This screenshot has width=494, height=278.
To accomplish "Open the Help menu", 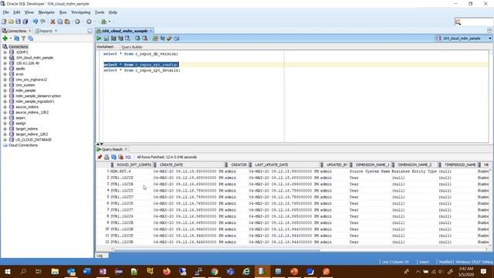I will 113,12.
